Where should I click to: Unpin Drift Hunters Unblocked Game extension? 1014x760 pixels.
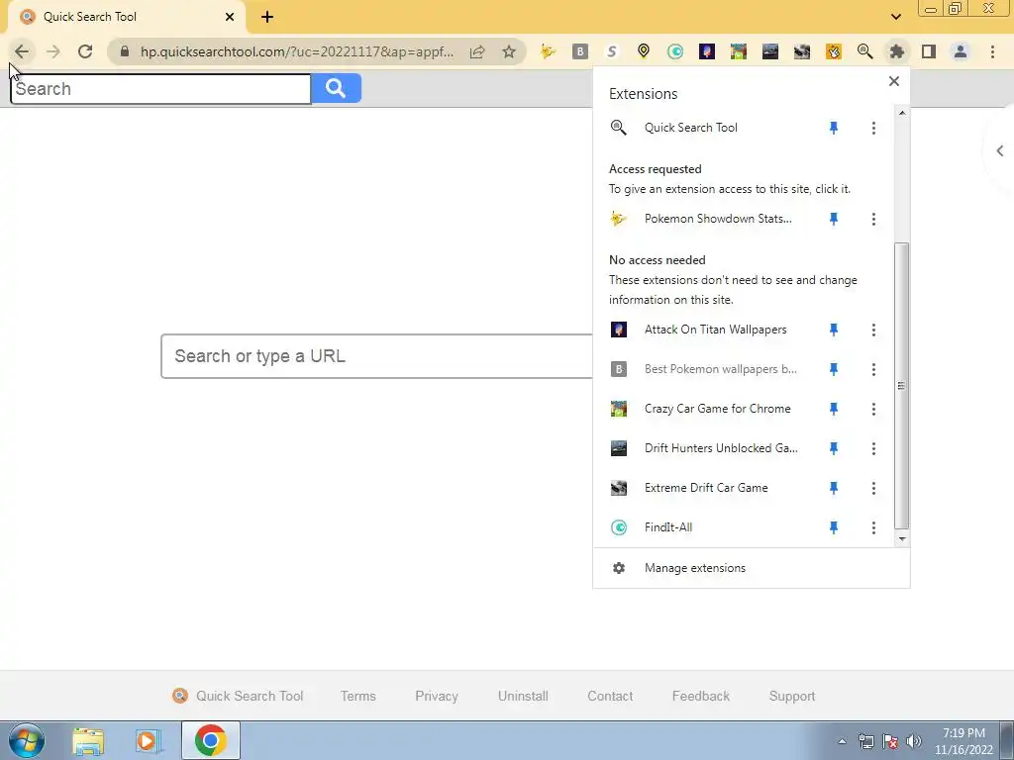pos(834,448)
